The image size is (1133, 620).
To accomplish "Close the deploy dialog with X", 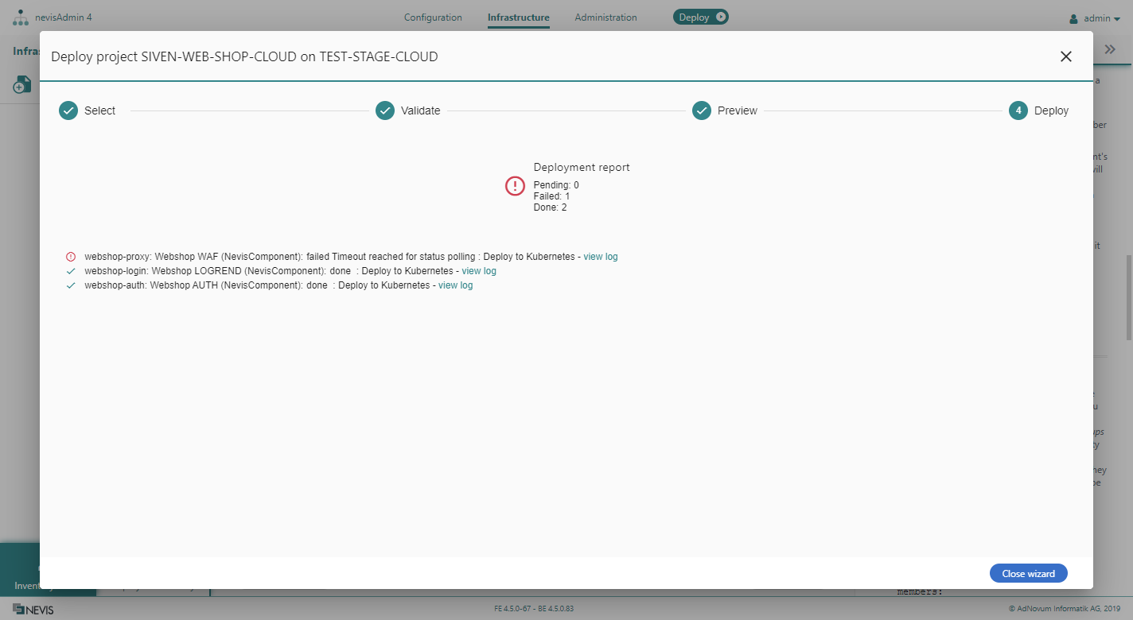I will pyautogui.click(x=1066, y=56).
